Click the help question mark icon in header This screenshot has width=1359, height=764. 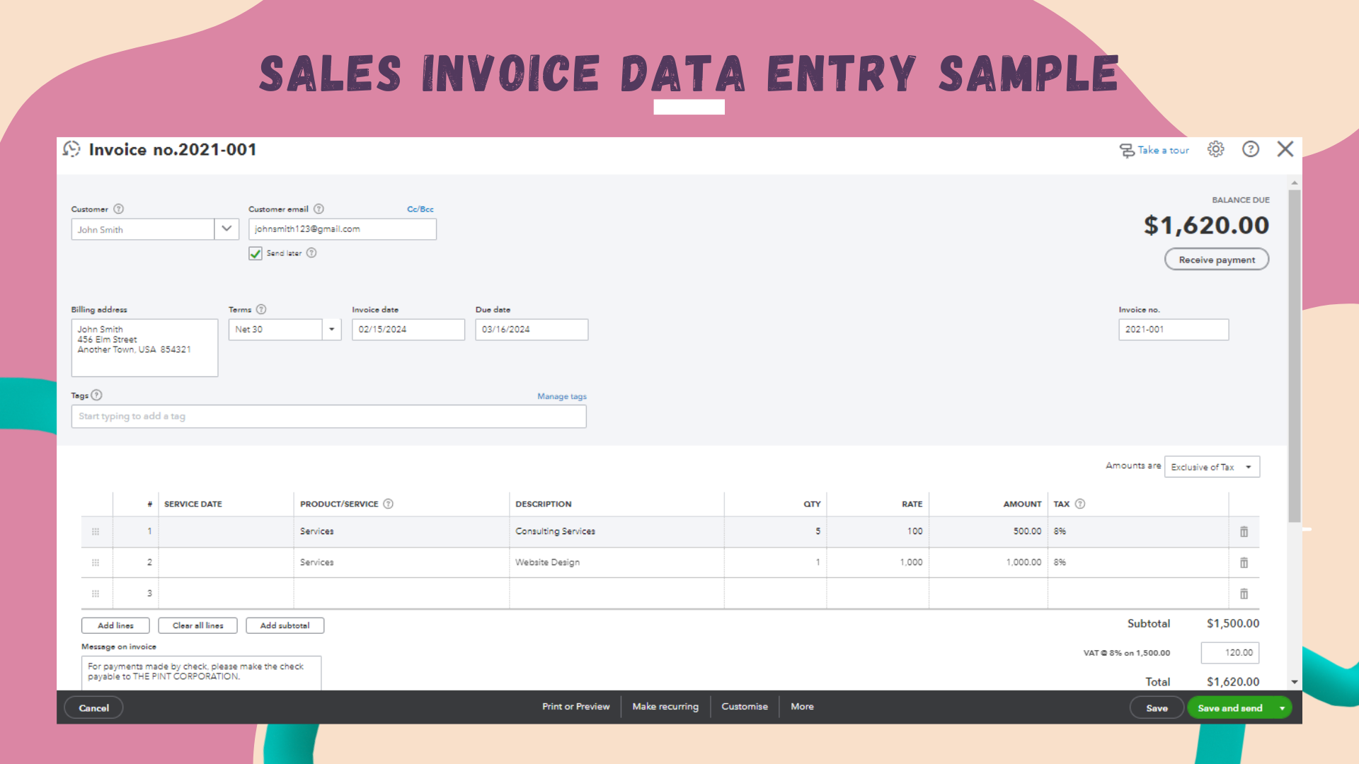1251,149
